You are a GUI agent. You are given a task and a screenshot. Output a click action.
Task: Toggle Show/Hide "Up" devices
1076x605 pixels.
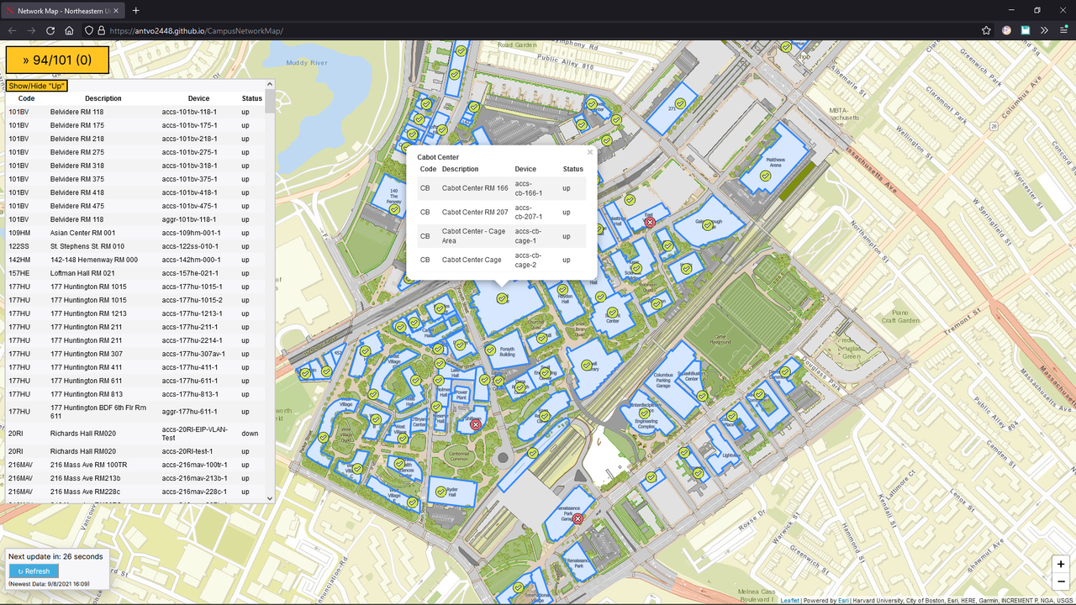coord(36,86)
